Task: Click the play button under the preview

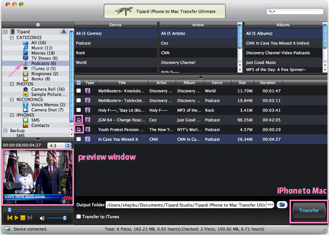Action: [16, 218]
